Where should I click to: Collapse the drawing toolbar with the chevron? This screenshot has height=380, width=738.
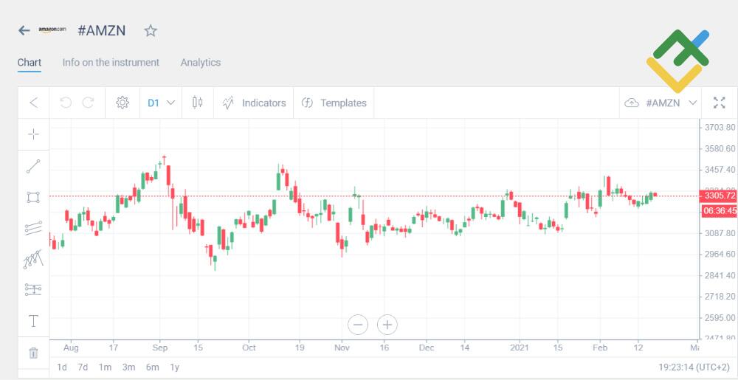click(33, 103)
